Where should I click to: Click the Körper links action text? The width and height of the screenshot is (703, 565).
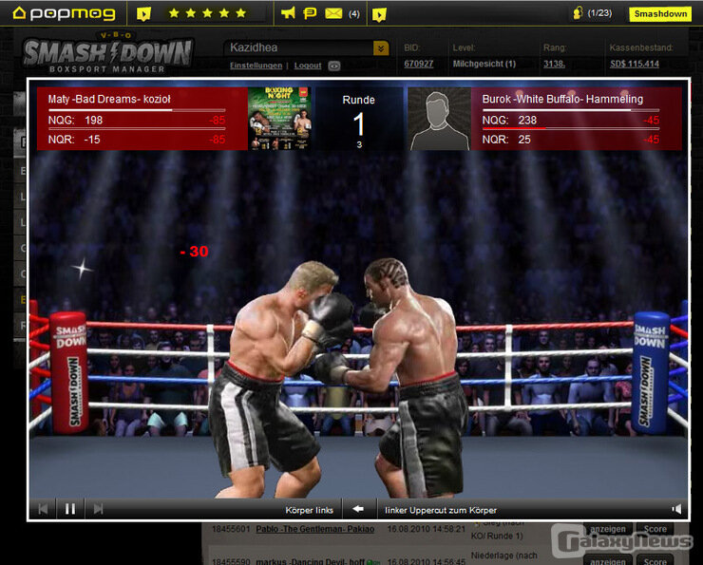point(310,510)
